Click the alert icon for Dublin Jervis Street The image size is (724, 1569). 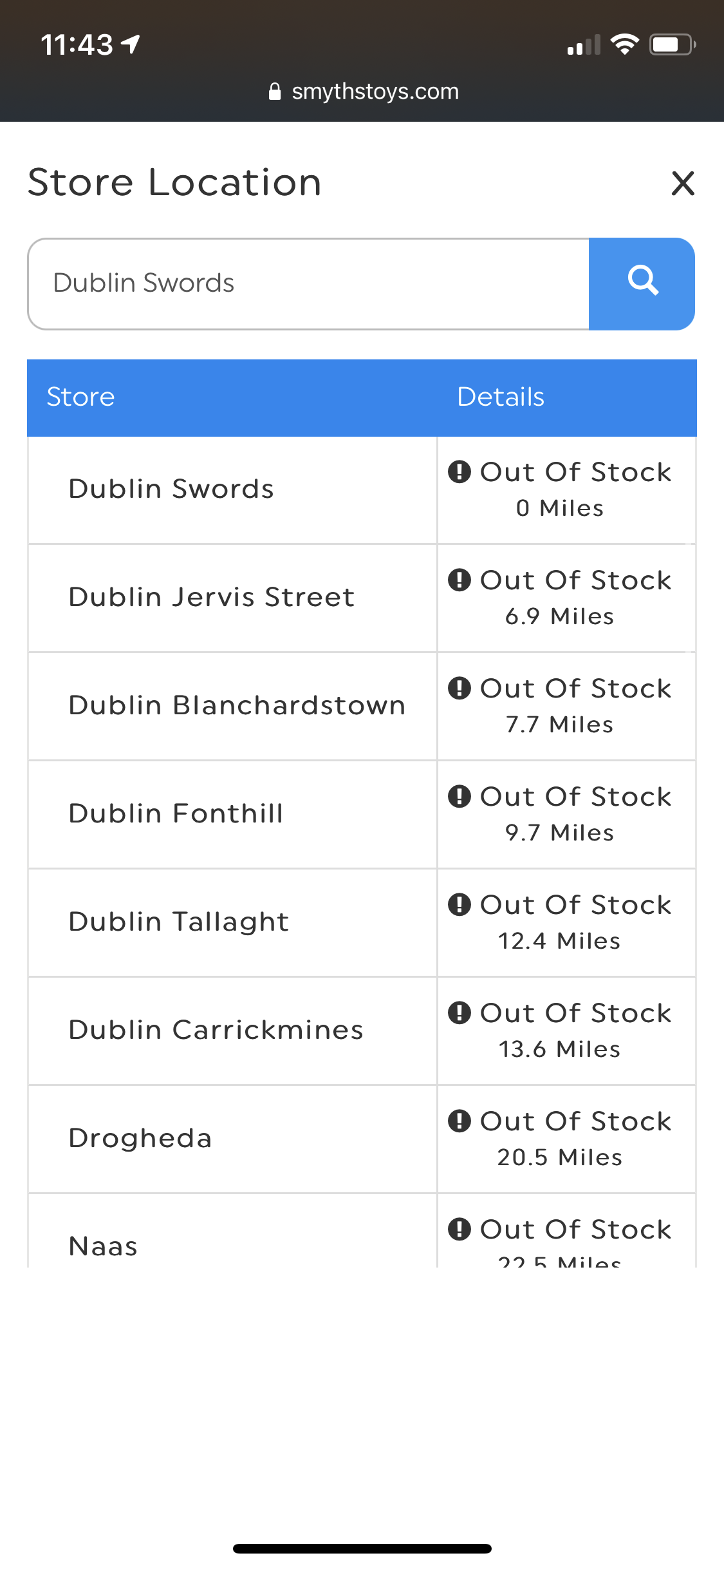(x=459, y=580)
